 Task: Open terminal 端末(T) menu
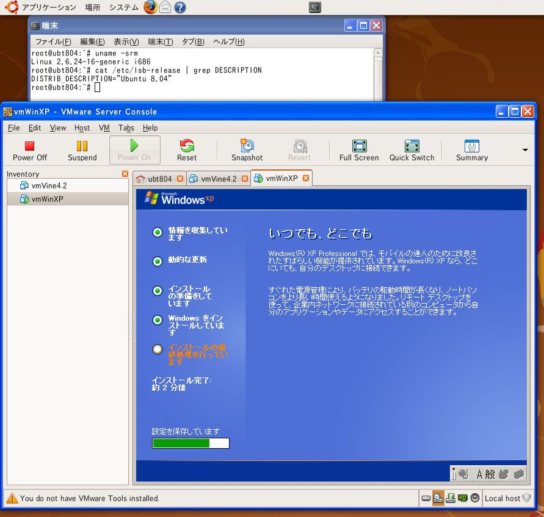click(161, 42)
